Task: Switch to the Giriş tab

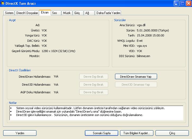Action: click(78, 13)
